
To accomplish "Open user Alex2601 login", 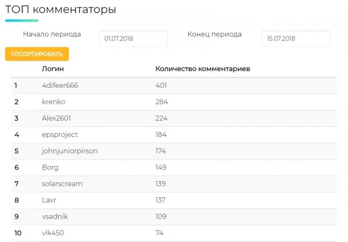I will pyautogui.click(x=56, y=118).
